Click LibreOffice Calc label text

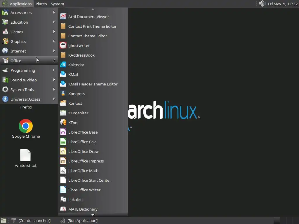pos(82,142)
